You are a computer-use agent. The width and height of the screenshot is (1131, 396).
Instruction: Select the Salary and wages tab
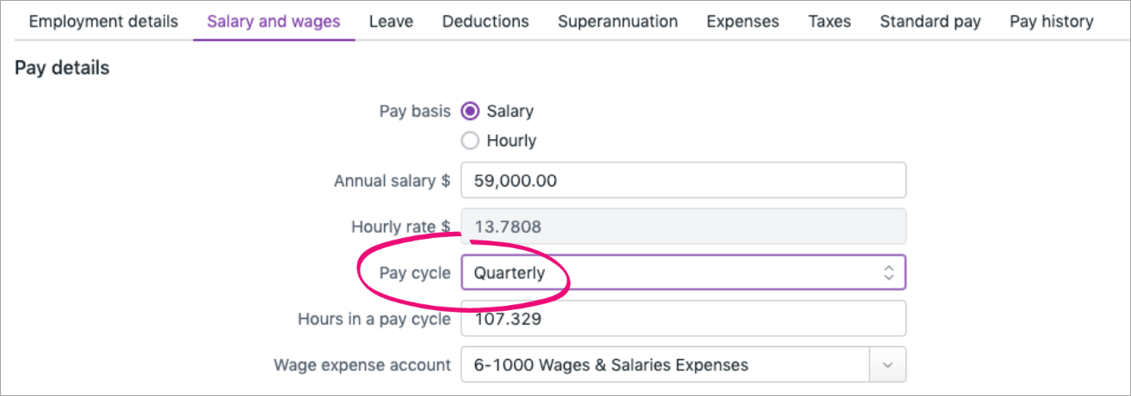click(x=274, y=21)
